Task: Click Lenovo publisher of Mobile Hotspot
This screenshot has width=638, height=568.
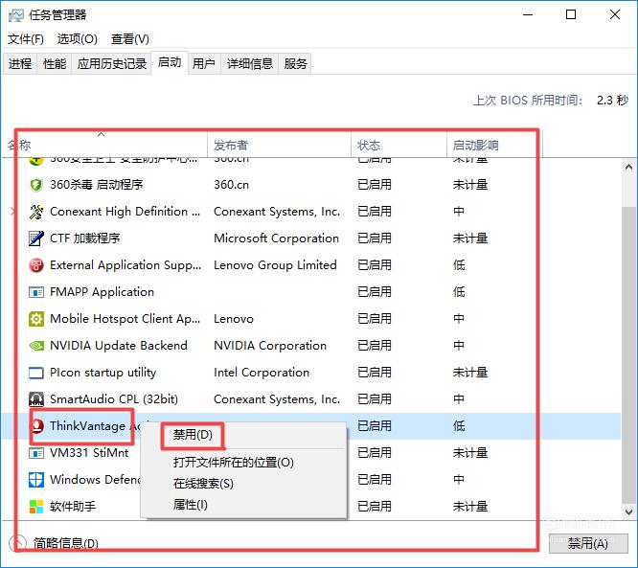Action: 234,319
